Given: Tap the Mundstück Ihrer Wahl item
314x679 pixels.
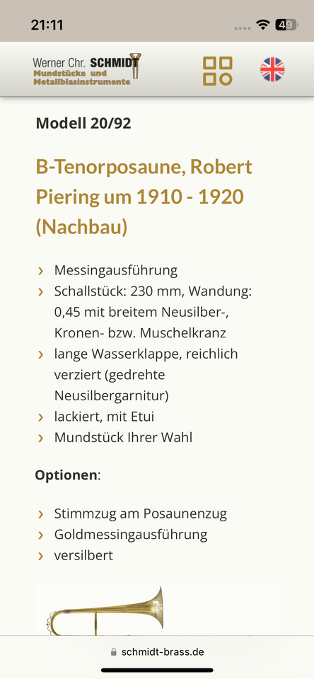Looking at the screenshot, I should coord(123,437).
